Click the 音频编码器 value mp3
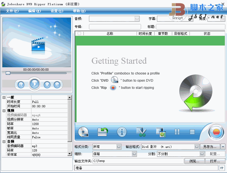This screenshot has height=173, width=227. pos(50,146)
